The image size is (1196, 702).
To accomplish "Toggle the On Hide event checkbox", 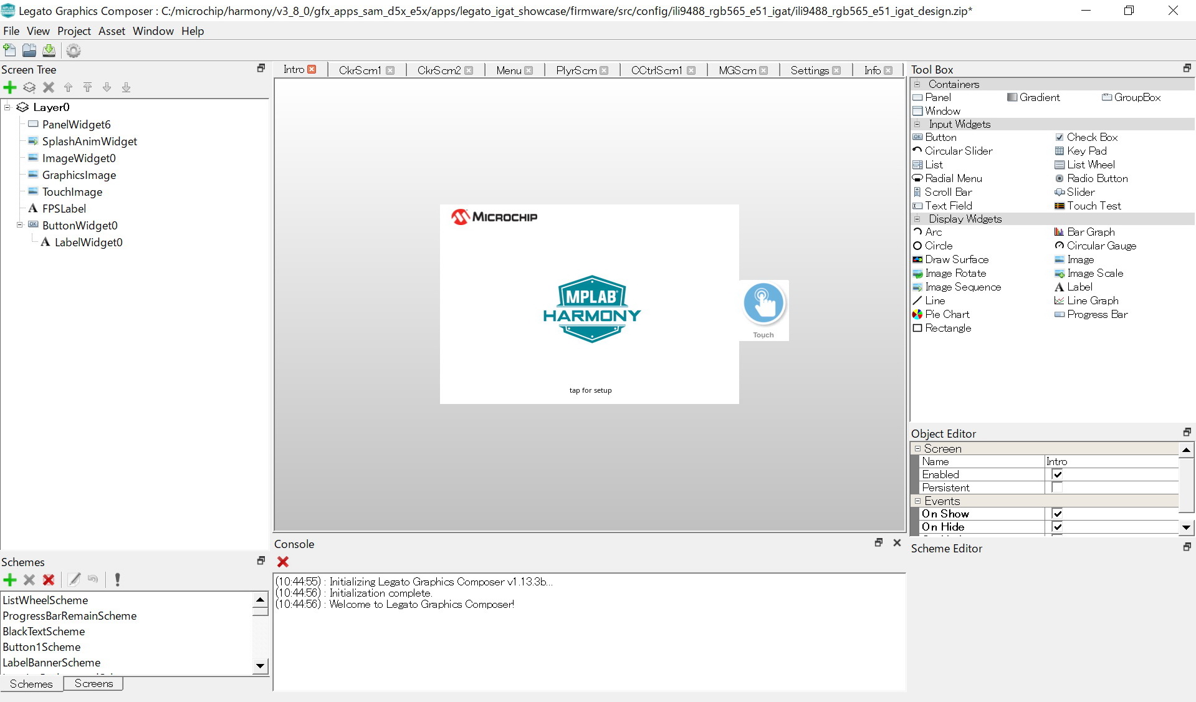I will click(x=1058, y=527).
